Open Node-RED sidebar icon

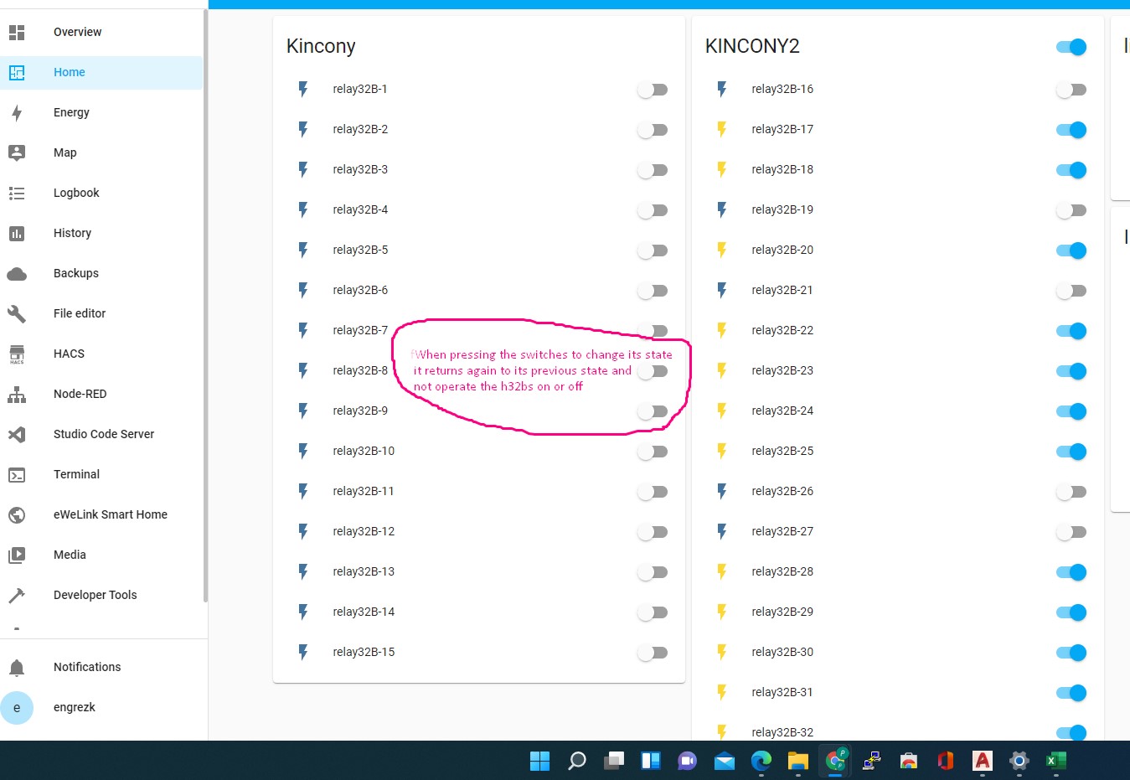coord(17,395)
